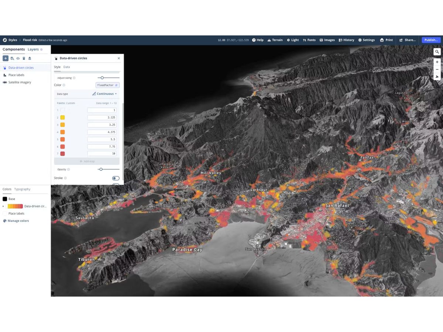Click the floodfactor color data field
443x332 pixels.
pyautogui.click(x=107, y=85)
